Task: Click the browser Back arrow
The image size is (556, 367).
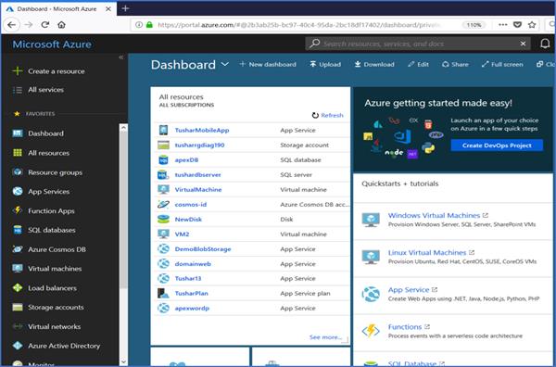Action: [12, 25]
